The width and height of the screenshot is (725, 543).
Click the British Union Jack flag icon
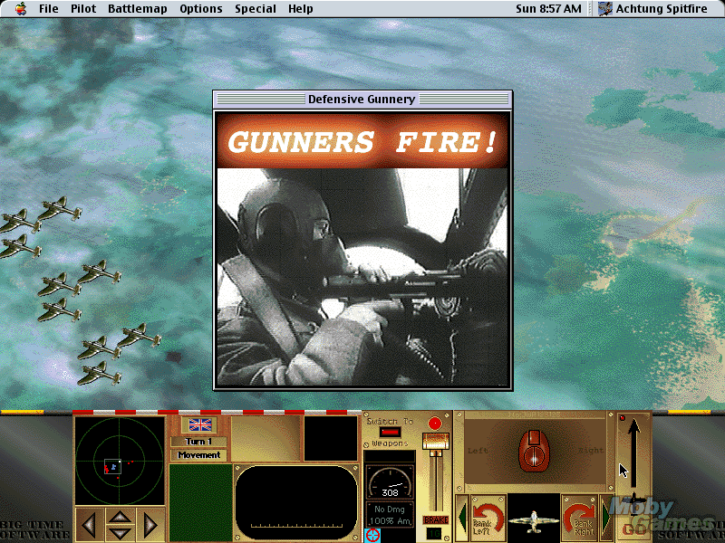click(x=200, y=424)
